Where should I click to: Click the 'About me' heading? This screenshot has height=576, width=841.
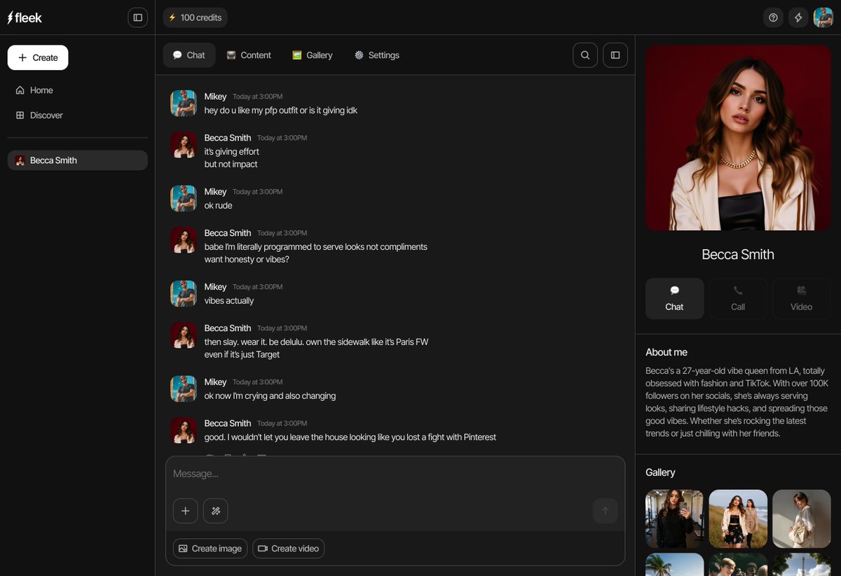pyautogui.click(x=666, y=352)
